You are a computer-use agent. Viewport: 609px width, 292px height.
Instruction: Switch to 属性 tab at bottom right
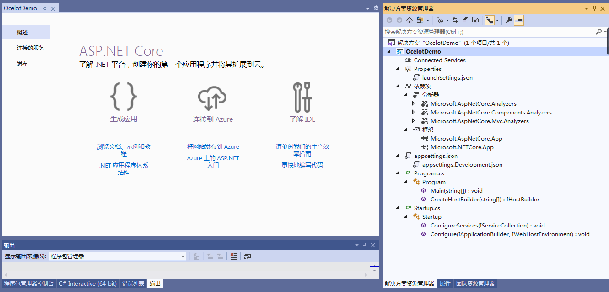(445, 284)
